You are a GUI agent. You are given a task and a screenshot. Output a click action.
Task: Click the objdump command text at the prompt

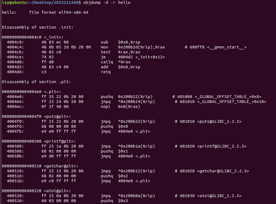click(107, 2)
